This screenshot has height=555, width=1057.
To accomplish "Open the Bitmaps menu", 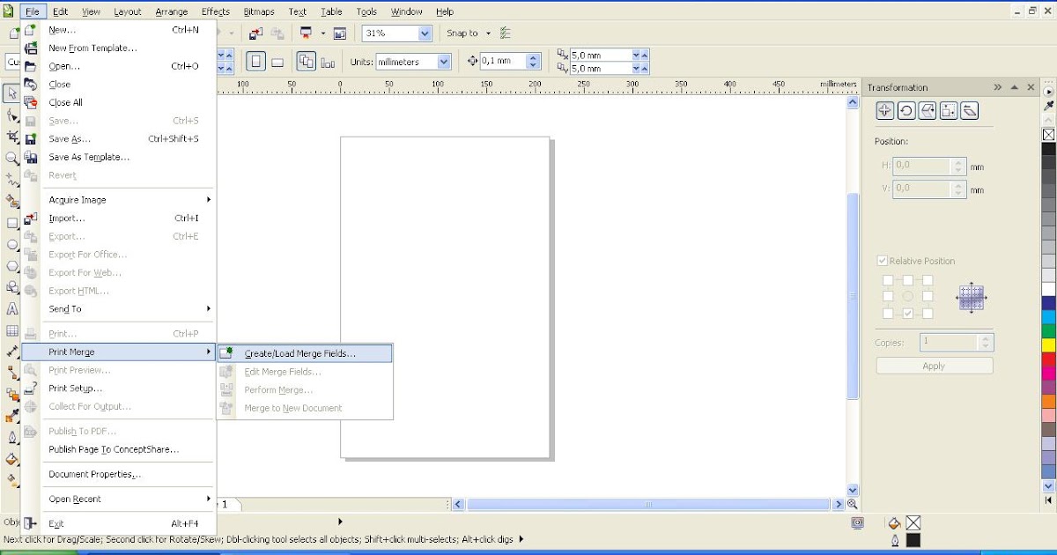I will click(x=259, y=11).
